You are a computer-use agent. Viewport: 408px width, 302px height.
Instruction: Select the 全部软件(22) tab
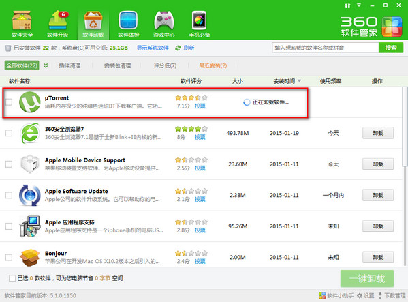22,65
